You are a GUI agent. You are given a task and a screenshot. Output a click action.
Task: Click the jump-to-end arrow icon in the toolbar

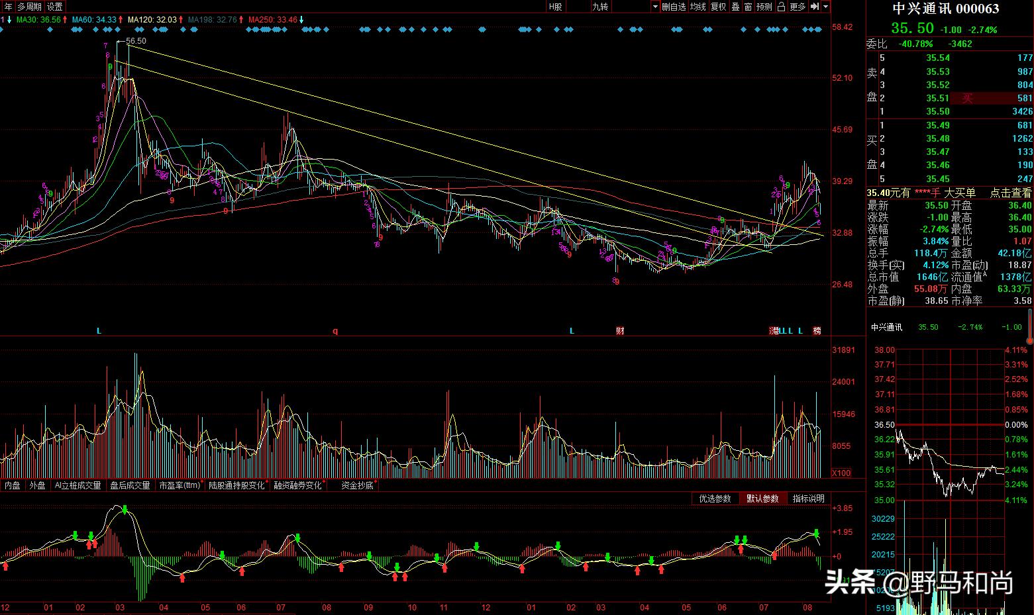coord(815,7)
